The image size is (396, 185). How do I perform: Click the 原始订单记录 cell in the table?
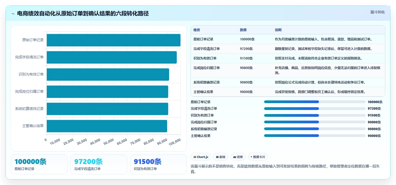tap(203, 39)
